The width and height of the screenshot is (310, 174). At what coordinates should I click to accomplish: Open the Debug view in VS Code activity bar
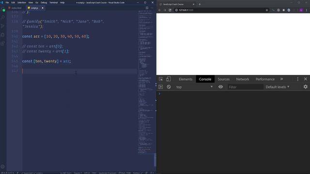pyautogui.click(x=3, y=35)
